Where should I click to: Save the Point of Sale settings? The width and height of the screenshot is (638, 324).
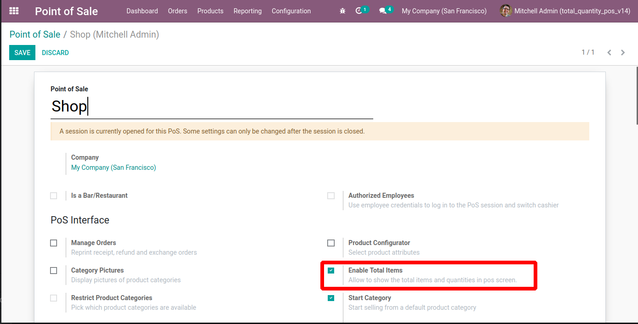22,53
